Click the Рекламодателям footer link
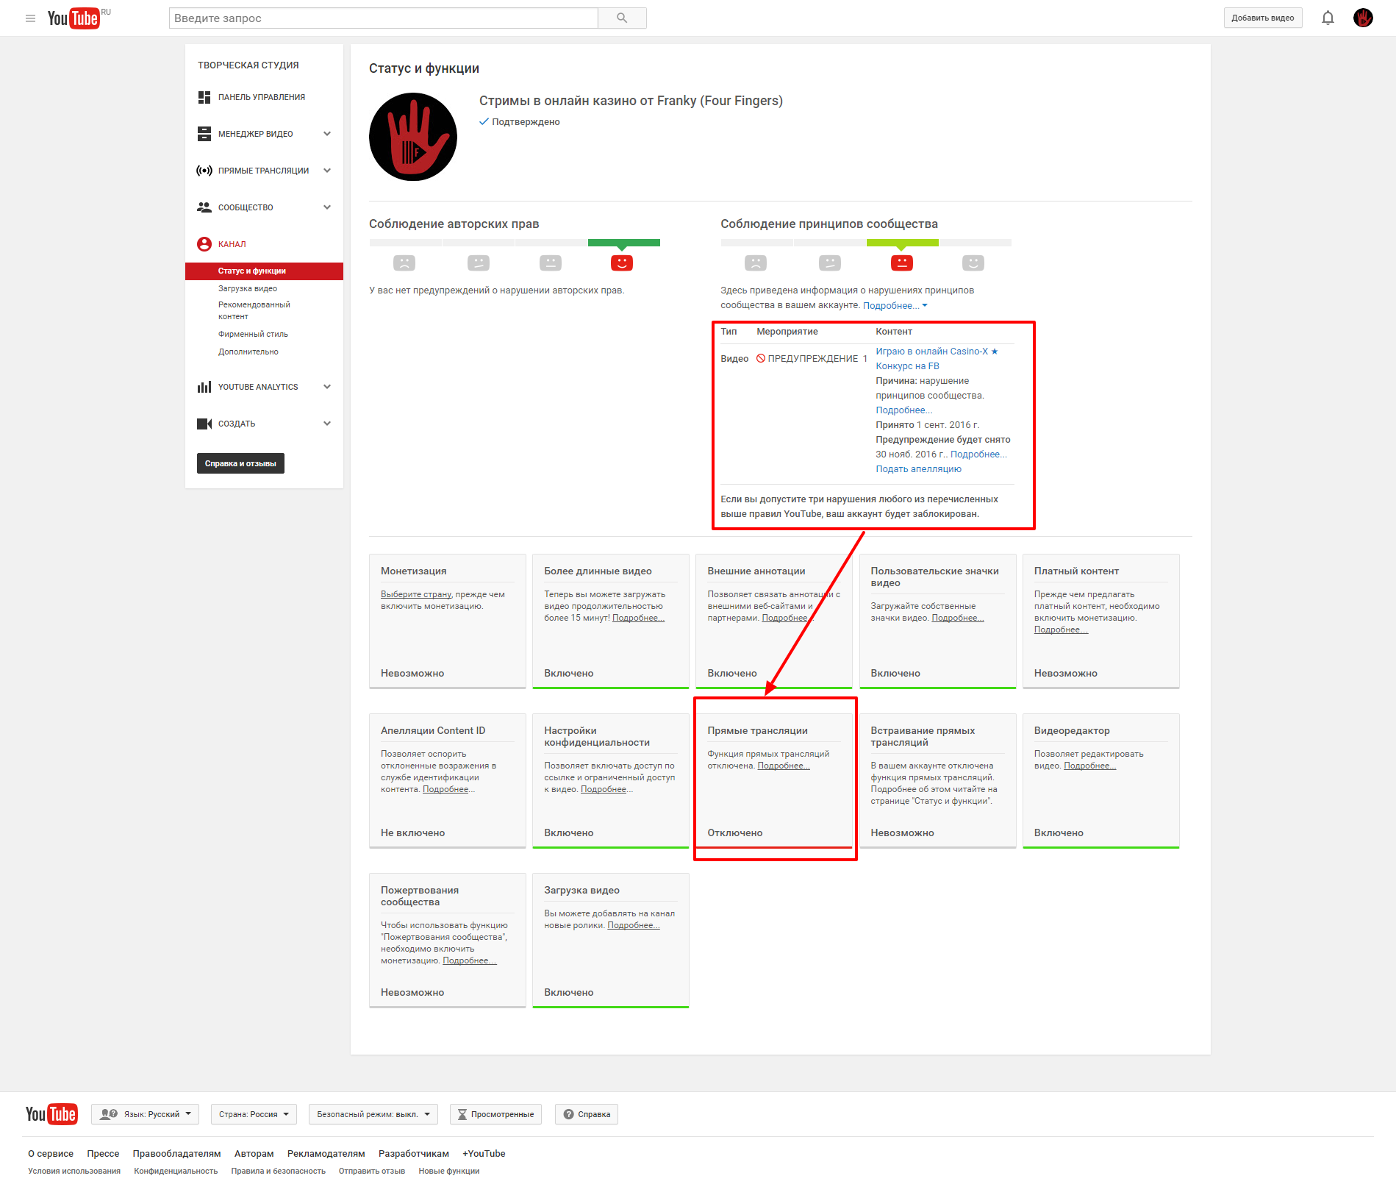 click(326, 1154)
